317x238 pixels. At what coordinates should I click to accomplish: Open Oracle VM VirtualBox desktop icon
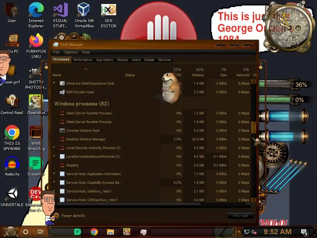coord(84,15)
